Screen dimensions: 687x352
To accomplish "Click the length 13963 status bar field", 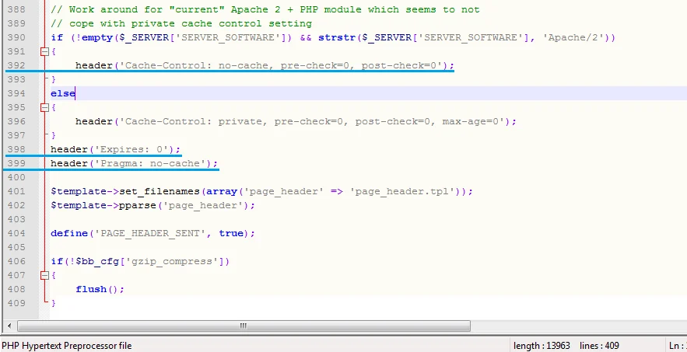I will tap(542, 346).
